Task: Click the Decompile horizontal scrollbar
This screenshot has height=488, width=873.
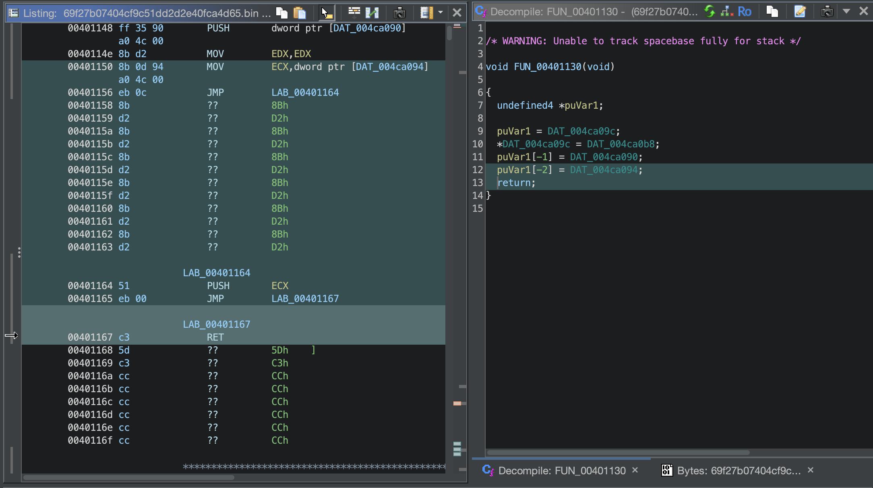Action: (618, 453)
